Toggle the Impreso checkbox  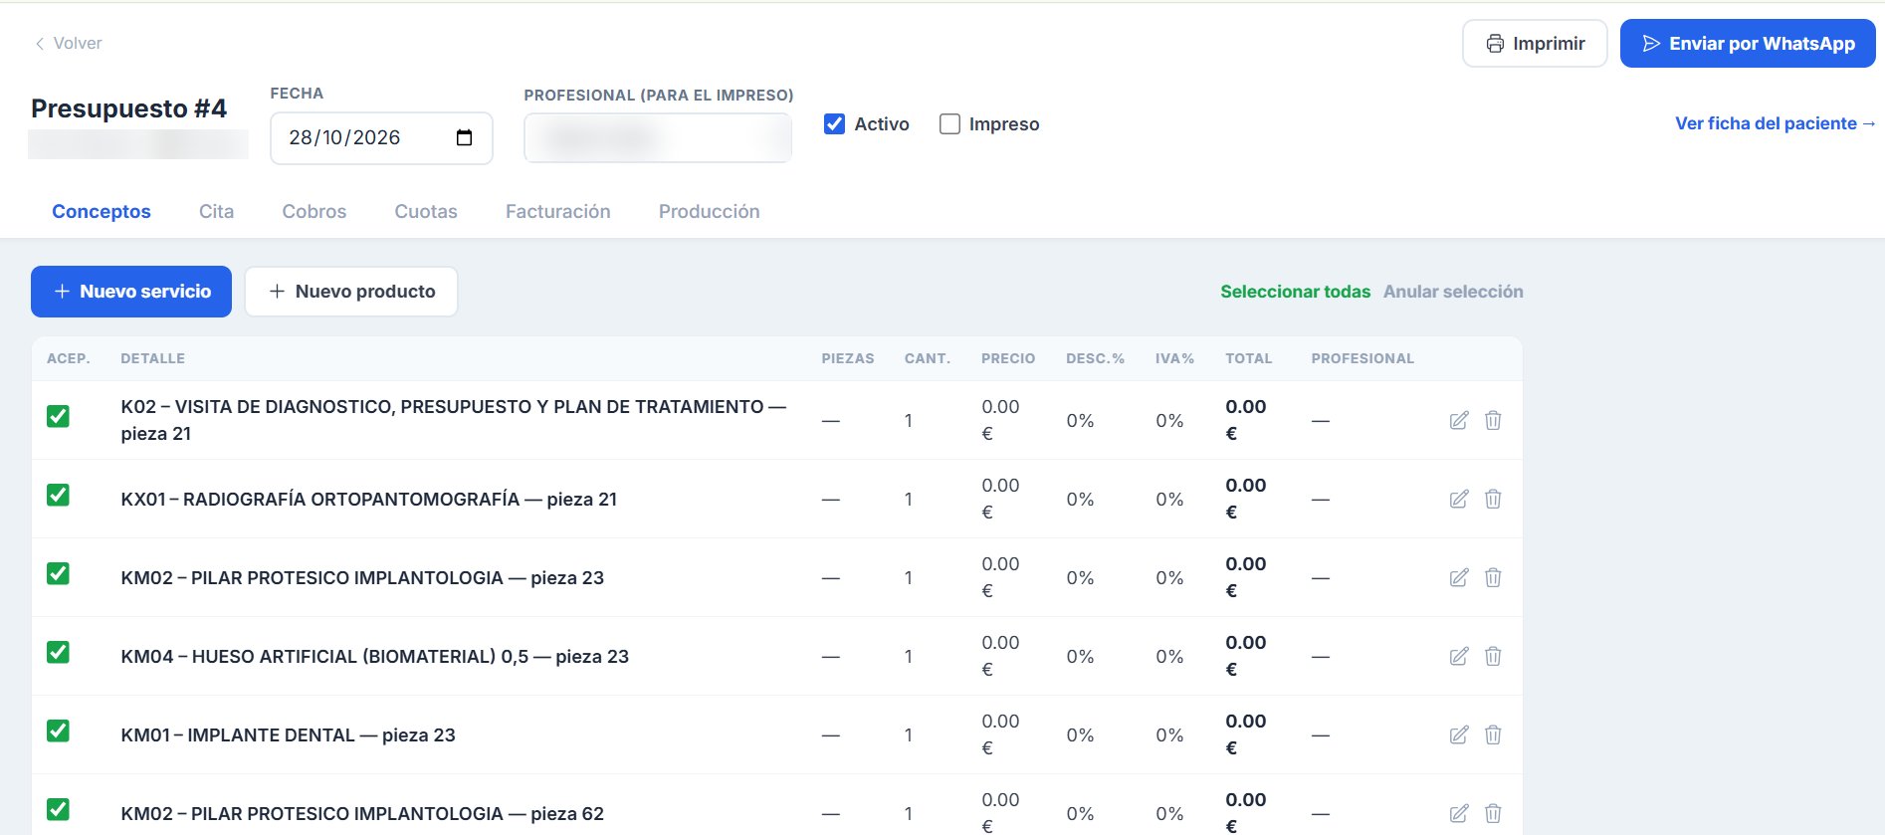pos(949,123)
